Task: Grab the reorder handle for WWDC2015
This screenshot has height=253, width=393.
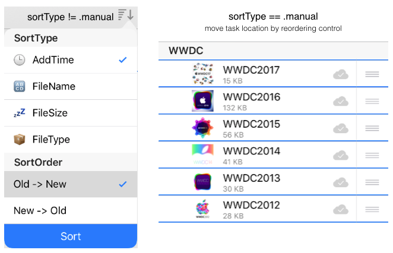Action: 372,128
